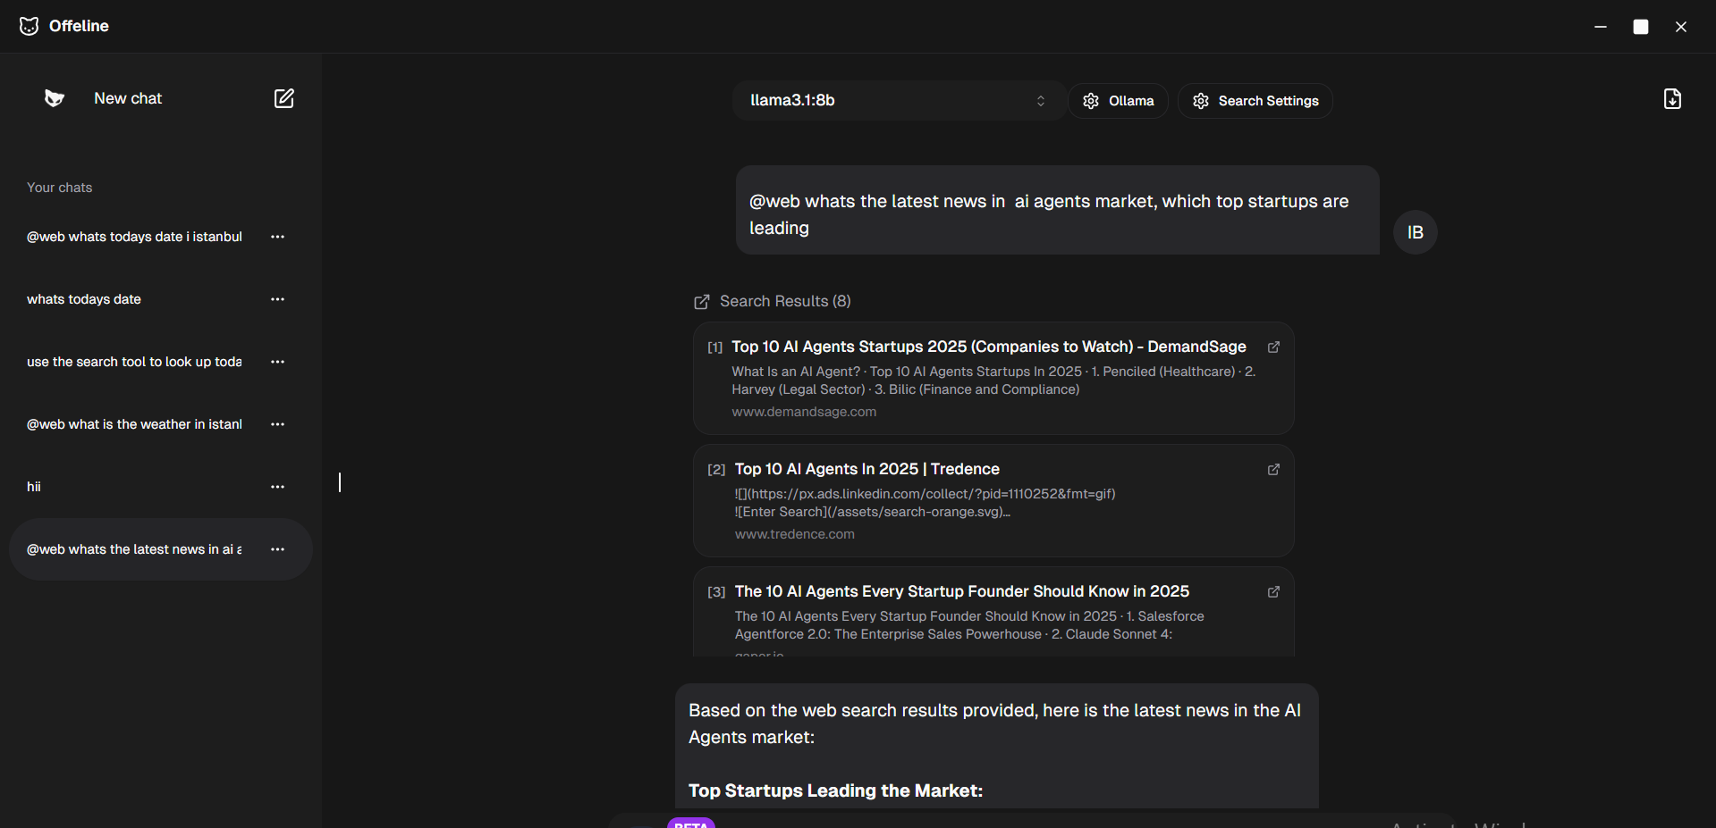The width and height of the screenshot is (1716, 828).
Task: Click the Offeline cat logo icon
Action: pyautogui.click(x=30, y=26)
